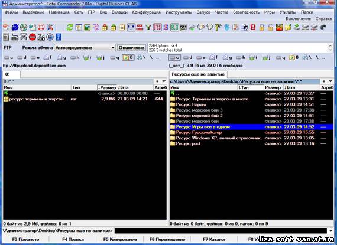Click the Отключение button

point(131,48)
